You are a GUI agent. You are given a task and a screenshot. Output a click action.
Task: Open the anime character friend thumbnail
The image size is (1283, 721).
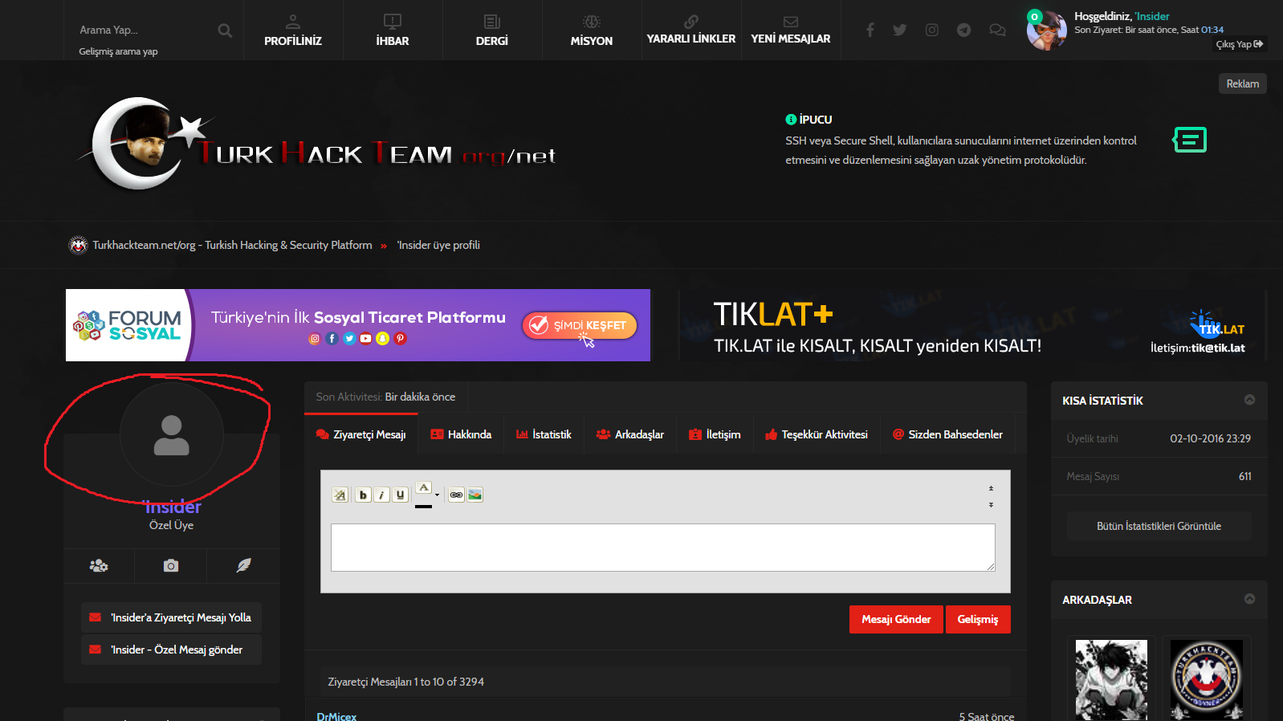coord(1111,680)
